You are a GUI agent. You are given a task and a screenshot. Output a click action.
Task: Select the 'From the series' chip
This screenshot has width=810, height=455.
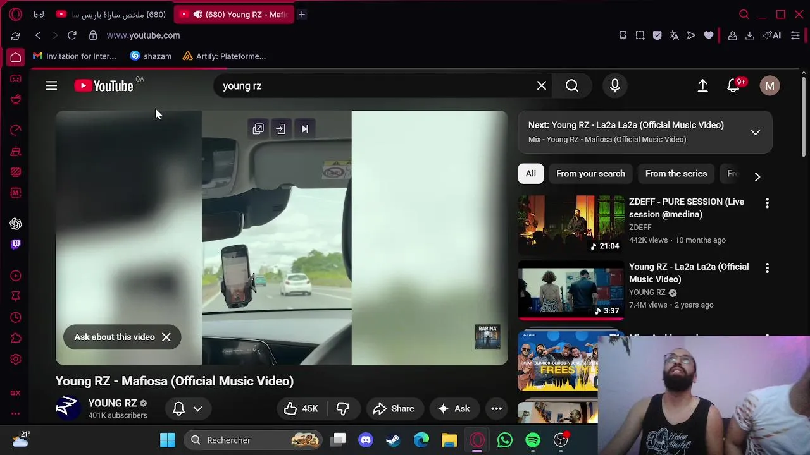[676, 174]
